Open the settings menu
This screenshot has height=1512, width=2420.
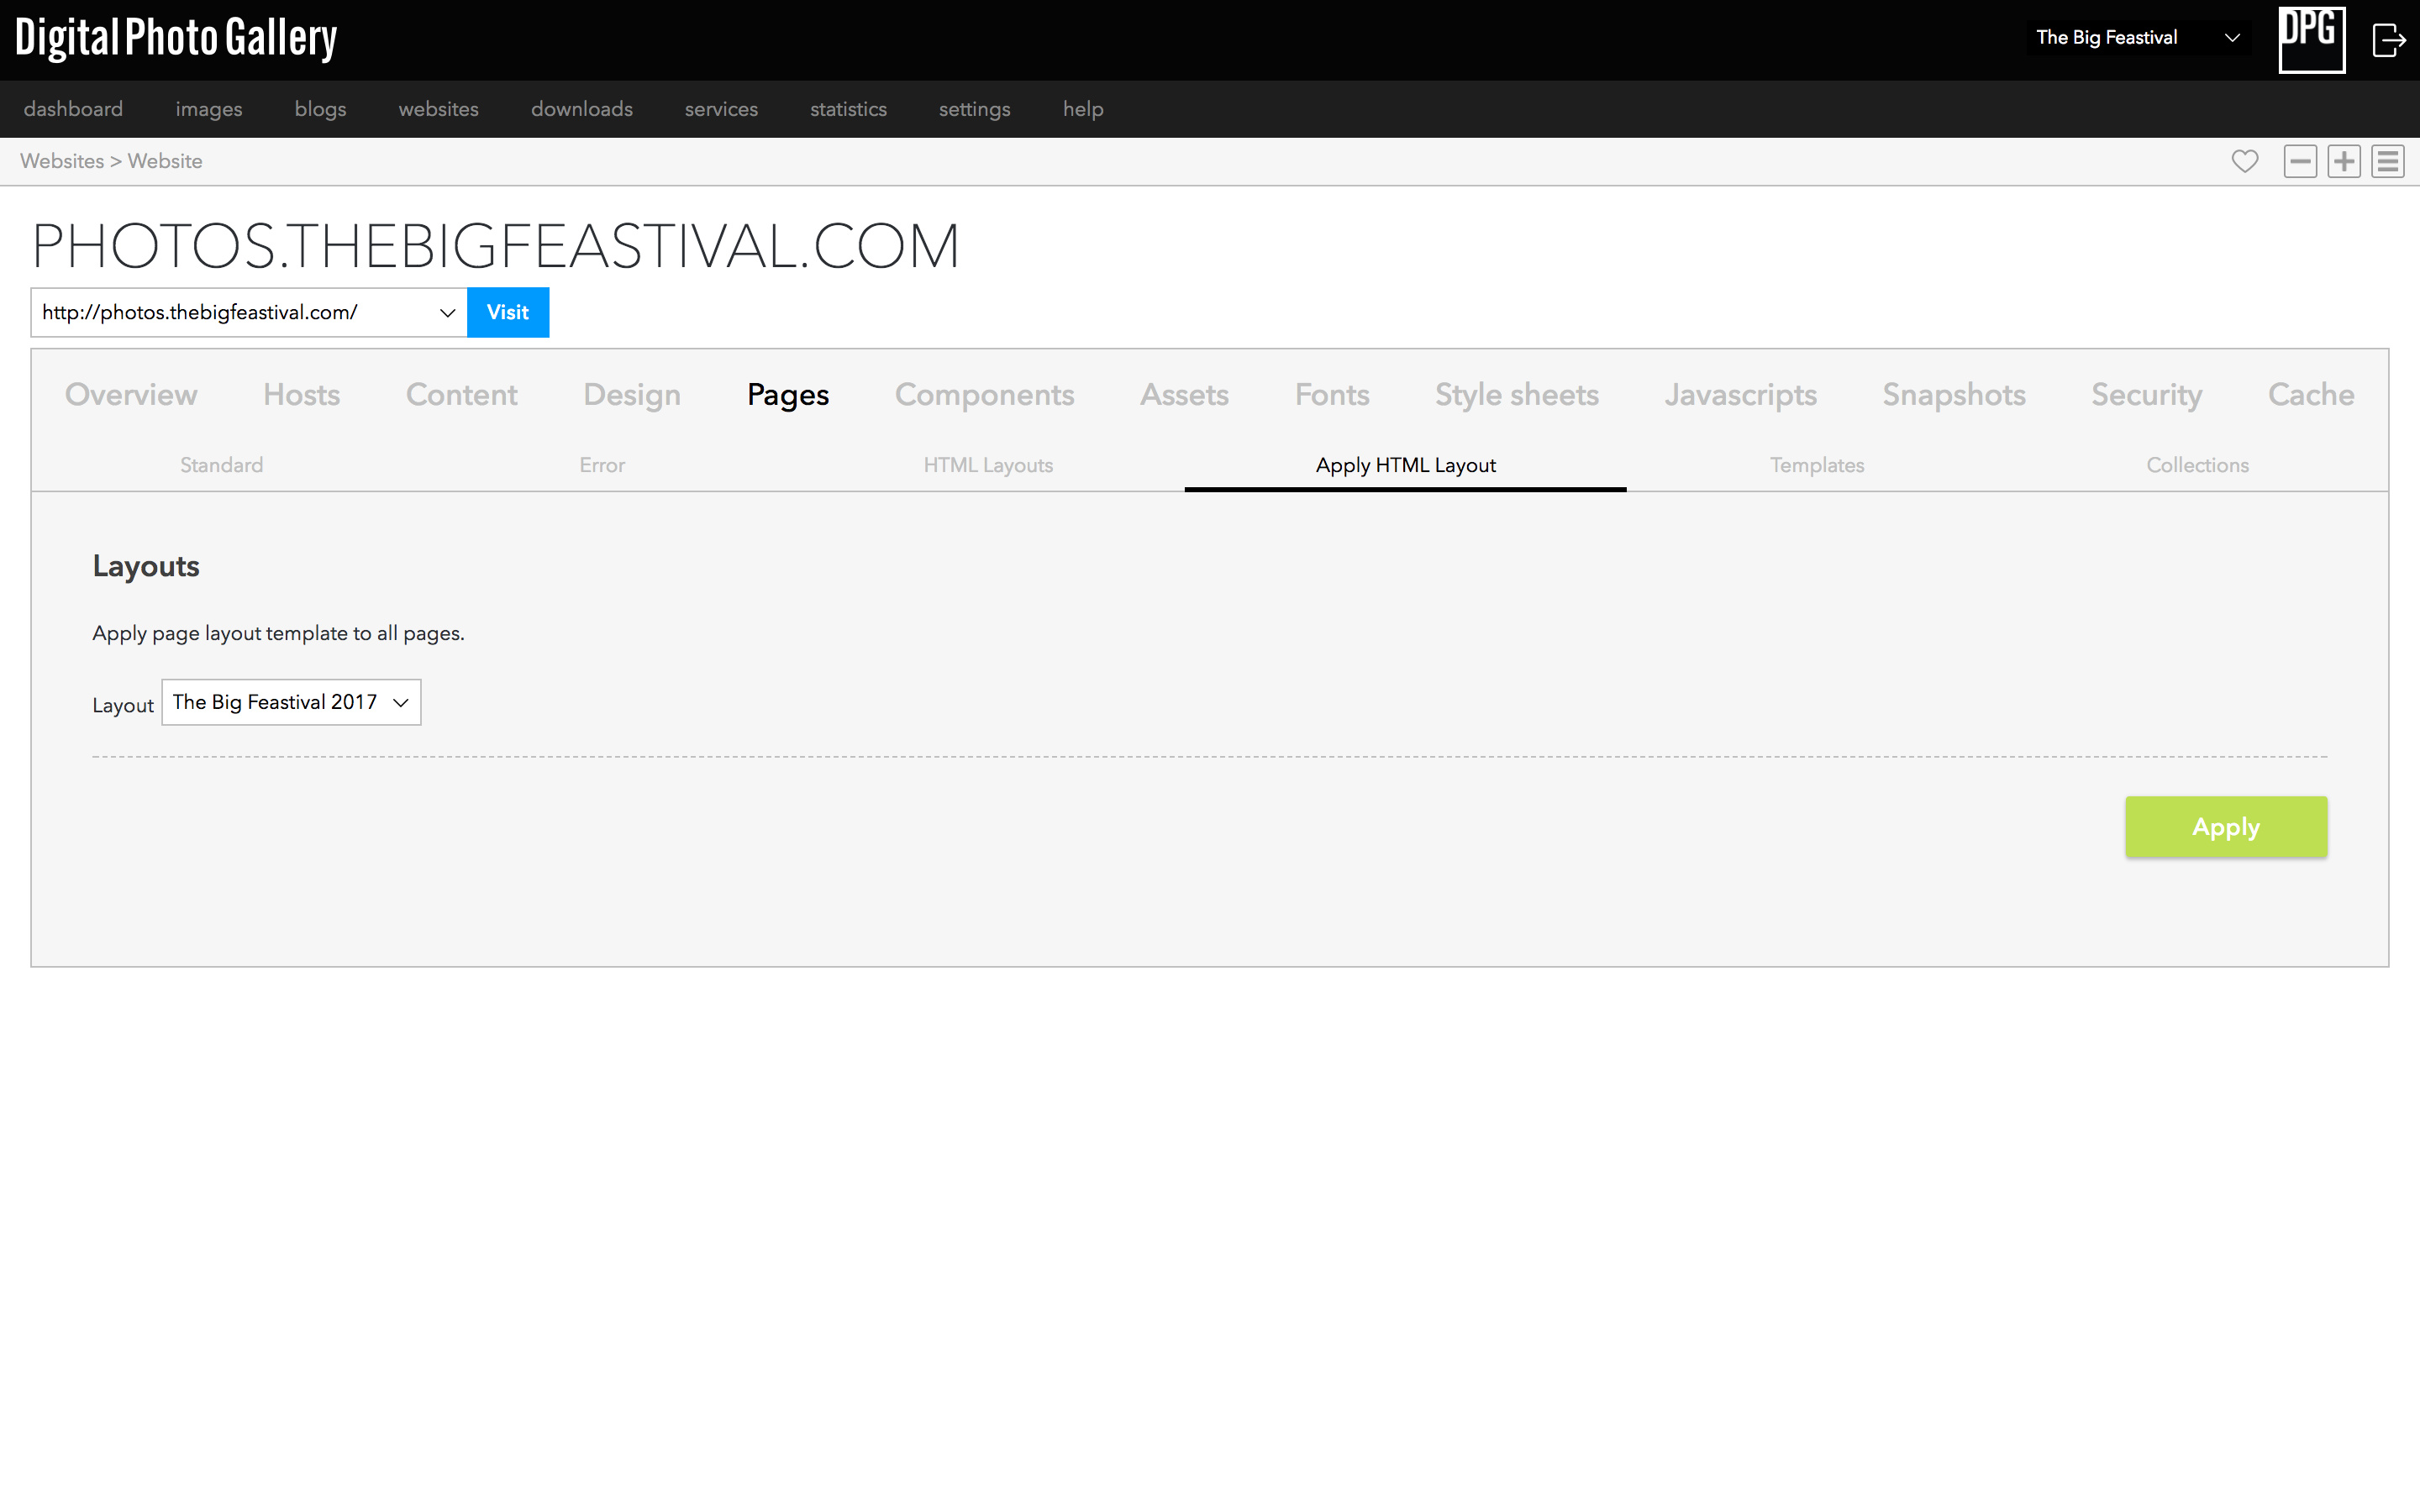(x=974, y=109)
